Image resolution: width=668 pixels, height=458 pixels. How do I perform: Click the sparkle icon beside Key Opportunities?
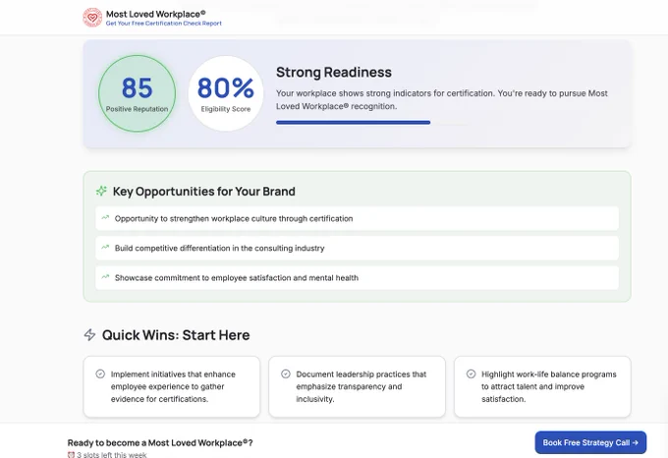[x=101, y=191]
